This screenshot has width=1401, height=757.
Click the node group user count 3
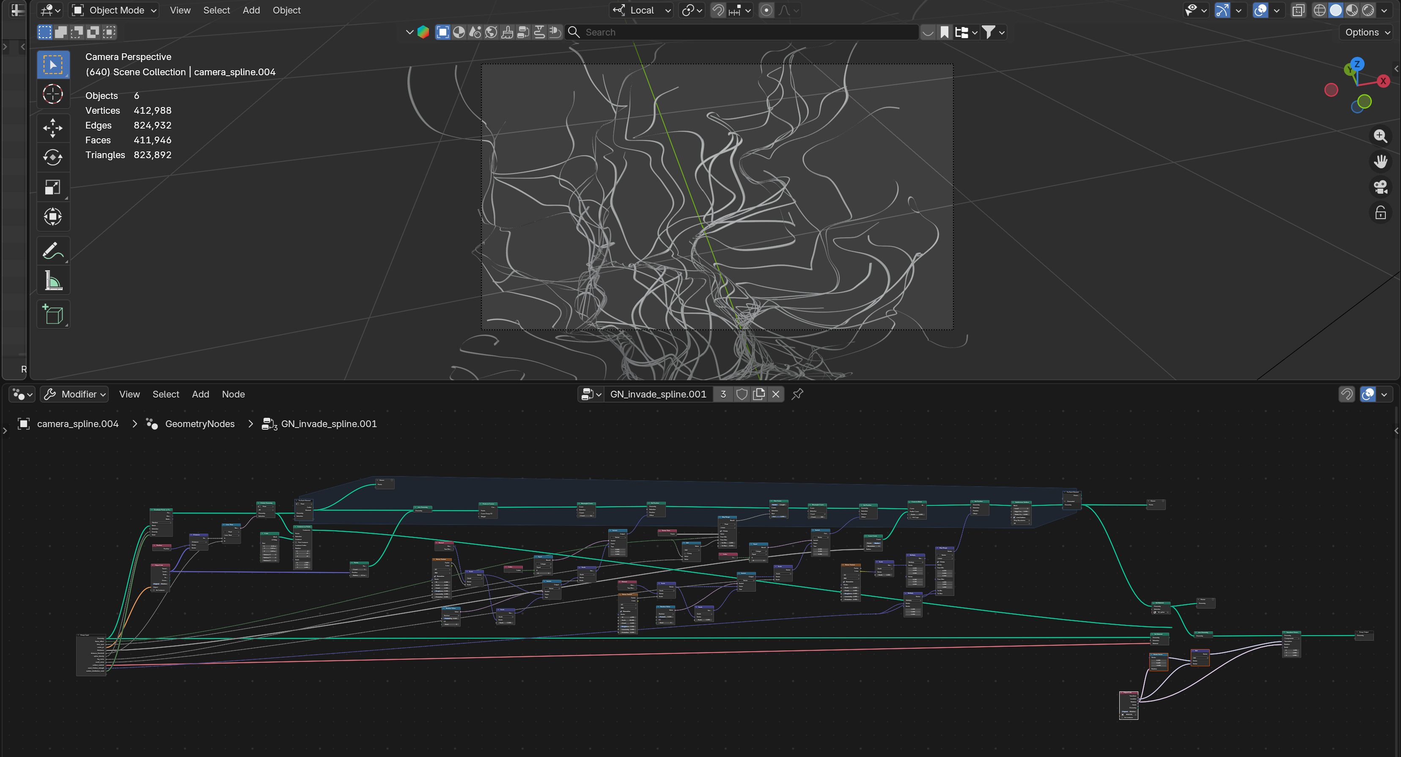click(723, 394)
